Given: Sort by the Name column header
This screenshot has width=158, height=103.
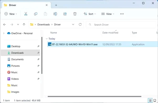Looking at the screenshot, I should click(x=54, y=33).
